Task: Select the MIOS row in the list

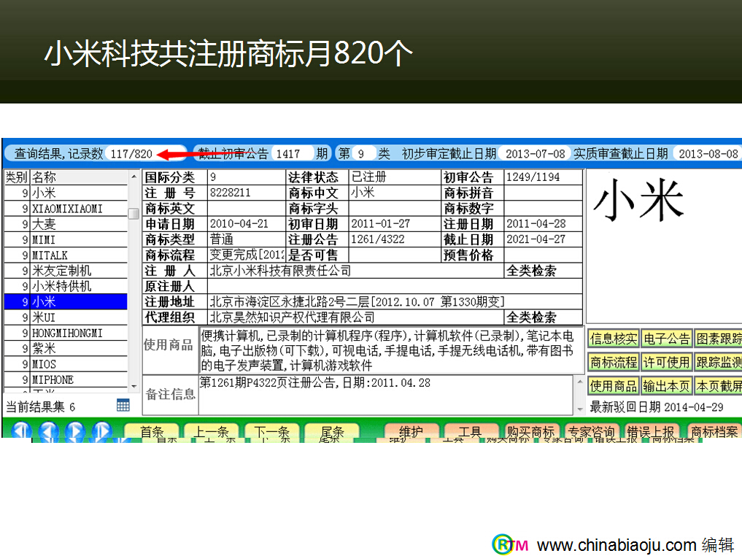Action: coord(66,364)
